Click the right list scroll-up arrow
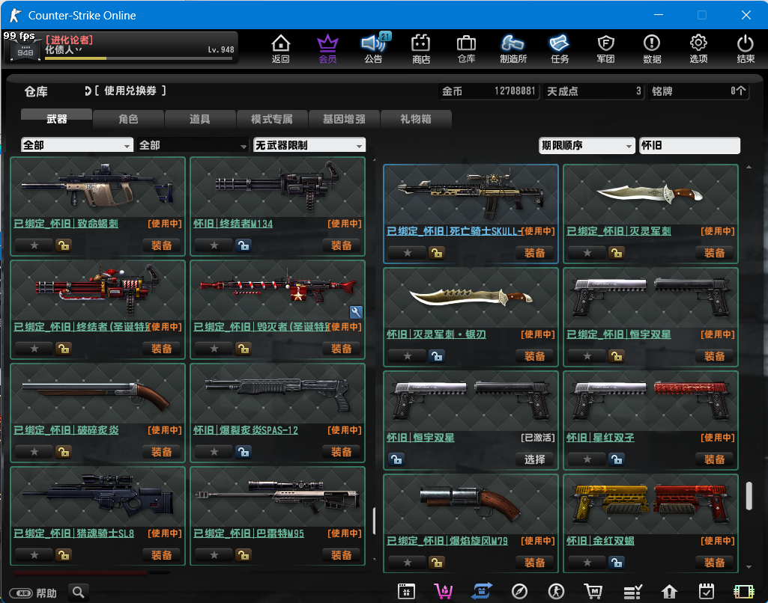Screen dimensions: 768x603 click(x=749, y=168)
